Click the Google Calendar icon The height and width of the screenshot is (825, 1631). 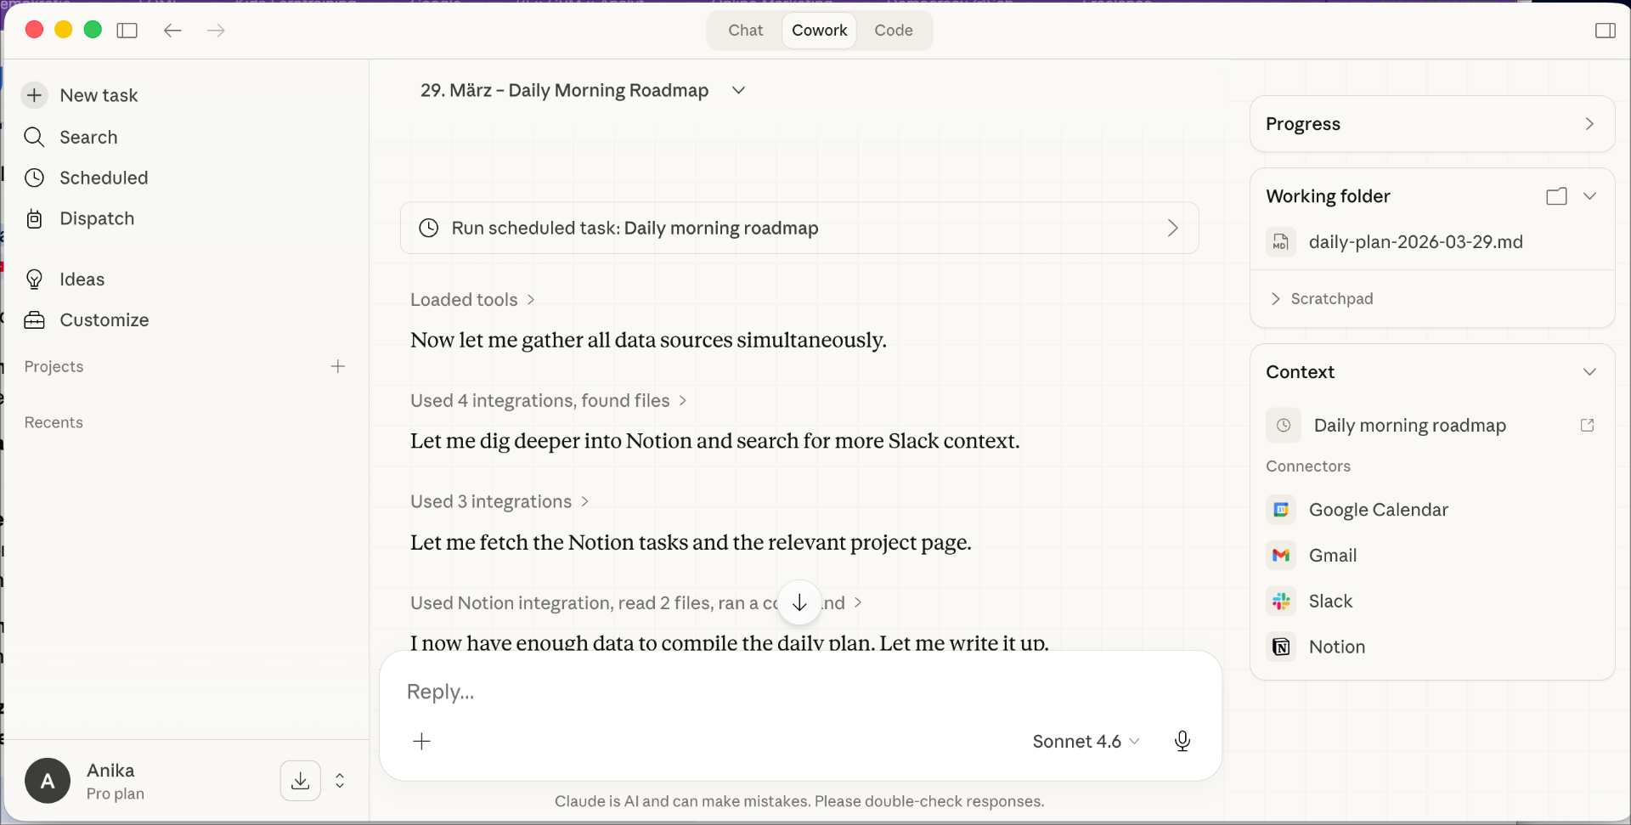point(1281,510)
